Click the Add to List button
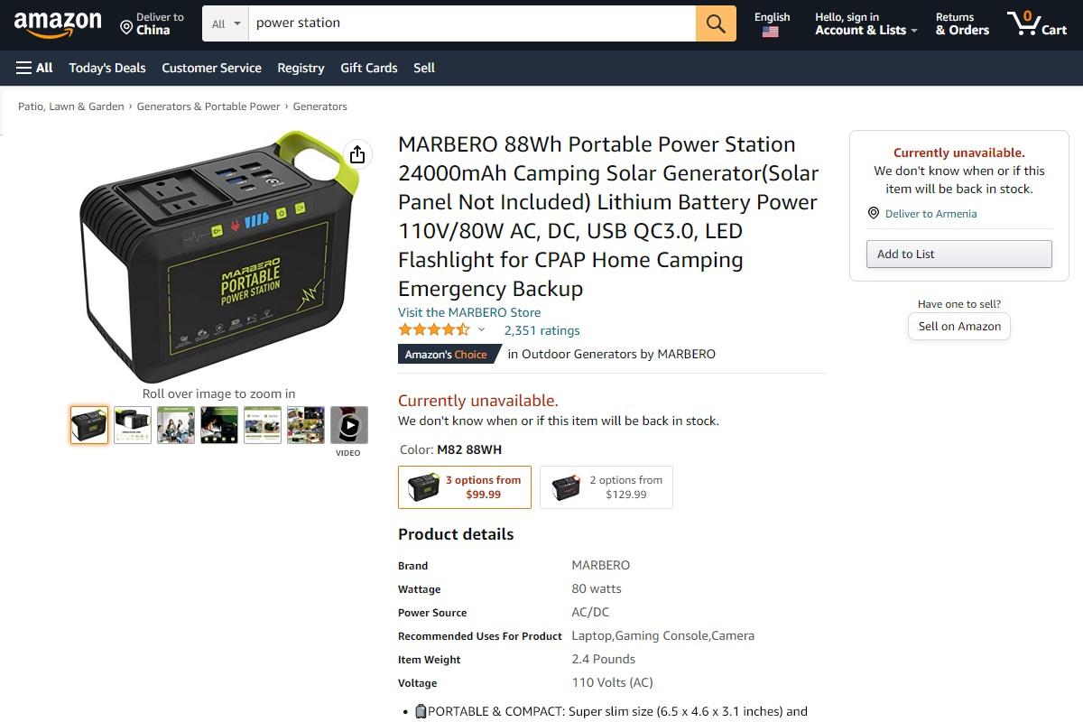The width and height of the screenshot is (1083, 722). click(959, 254)
